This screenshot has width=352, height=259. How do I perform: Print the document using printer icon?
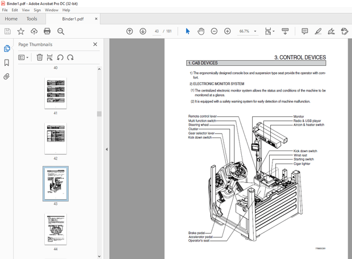coord(47,31)
